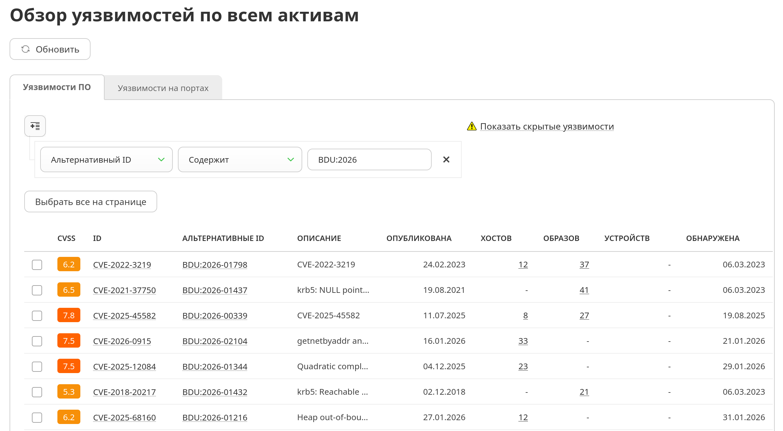Click the 7.8 CVSS score badge
The image size is (783, 431).
pyautogui.click(x=69, y=315)
